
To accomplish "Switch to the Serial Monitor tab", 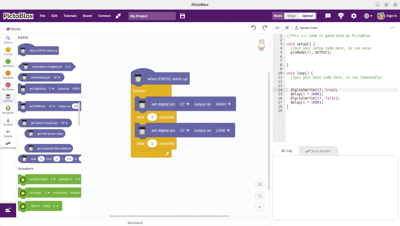I will 318,151.
